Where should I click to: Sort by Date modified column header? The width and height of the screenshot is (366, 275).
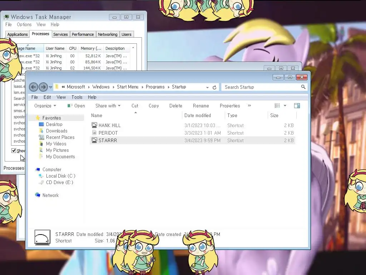pyautogui.click(x=203, y=115)
